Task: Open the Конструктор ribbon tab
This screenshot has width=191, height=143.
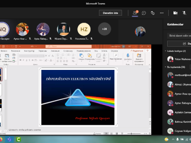Action: coord(29,51)
